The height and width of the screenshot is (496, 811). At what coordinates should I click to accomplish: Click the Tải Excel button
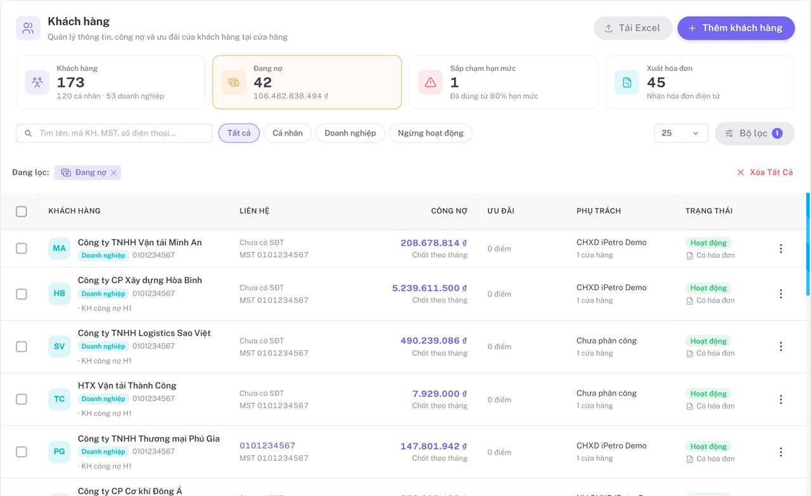[633, 28]
